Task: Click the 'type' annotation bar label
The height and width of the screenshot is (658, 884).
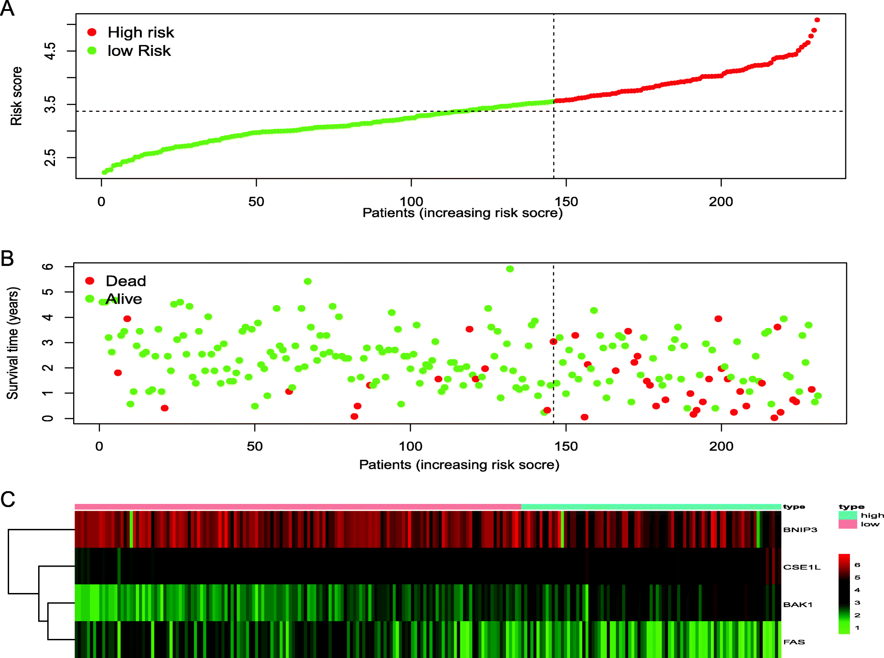Action: coord(794,507)
